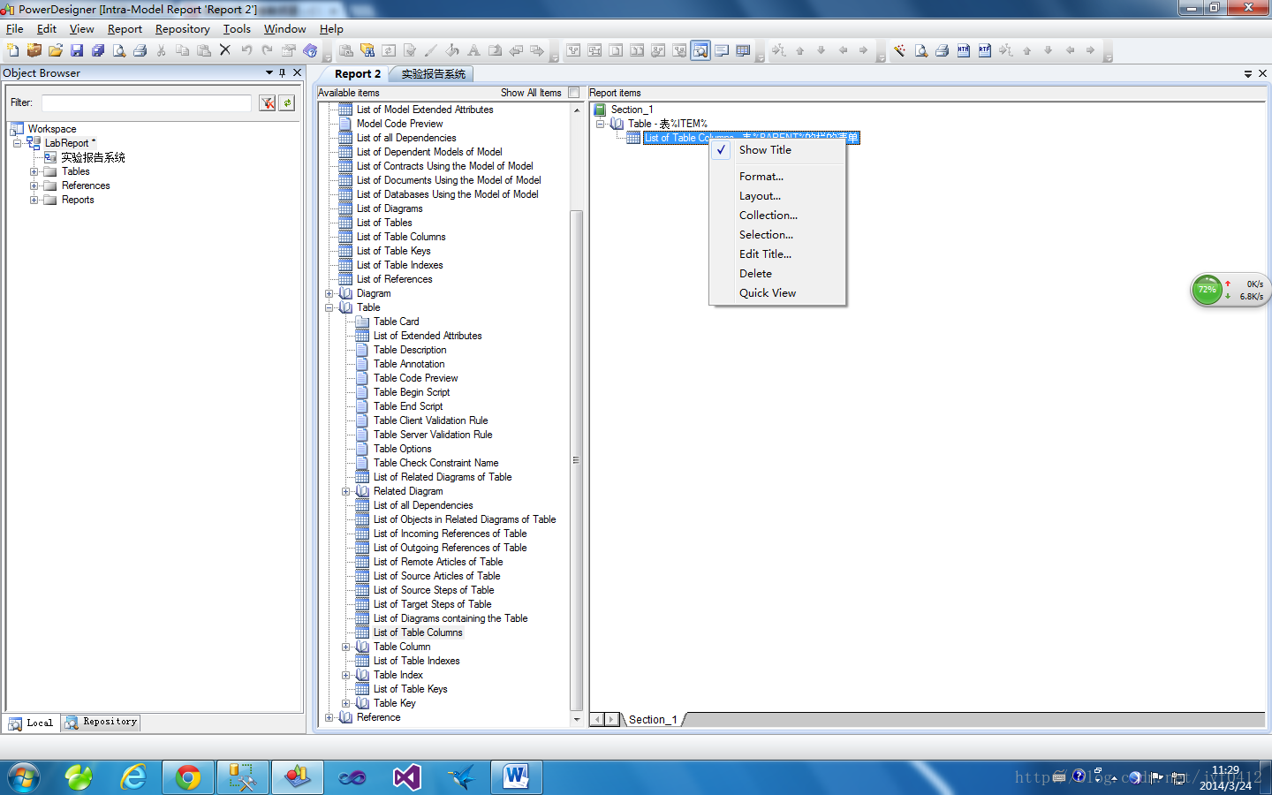This screenshot has width=1272, height=795.
Task: Click the report Print Preview icon
Action: click(920, 50)
